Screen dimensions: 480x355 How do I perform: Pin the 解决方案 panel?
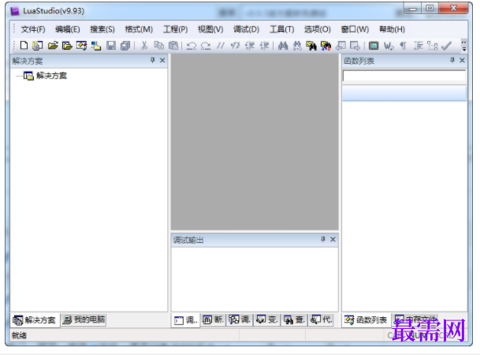pos(152,60)
